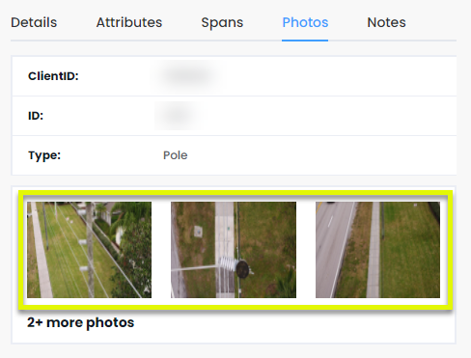Click the ID field label
Image resolution: width=471 pixels, height=358 pixels.
36,116
